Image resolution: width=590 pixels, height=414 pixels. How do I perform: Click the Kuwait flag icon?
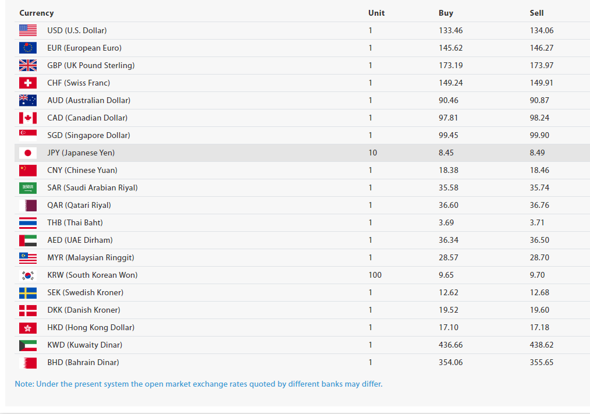tap(28, 345)
